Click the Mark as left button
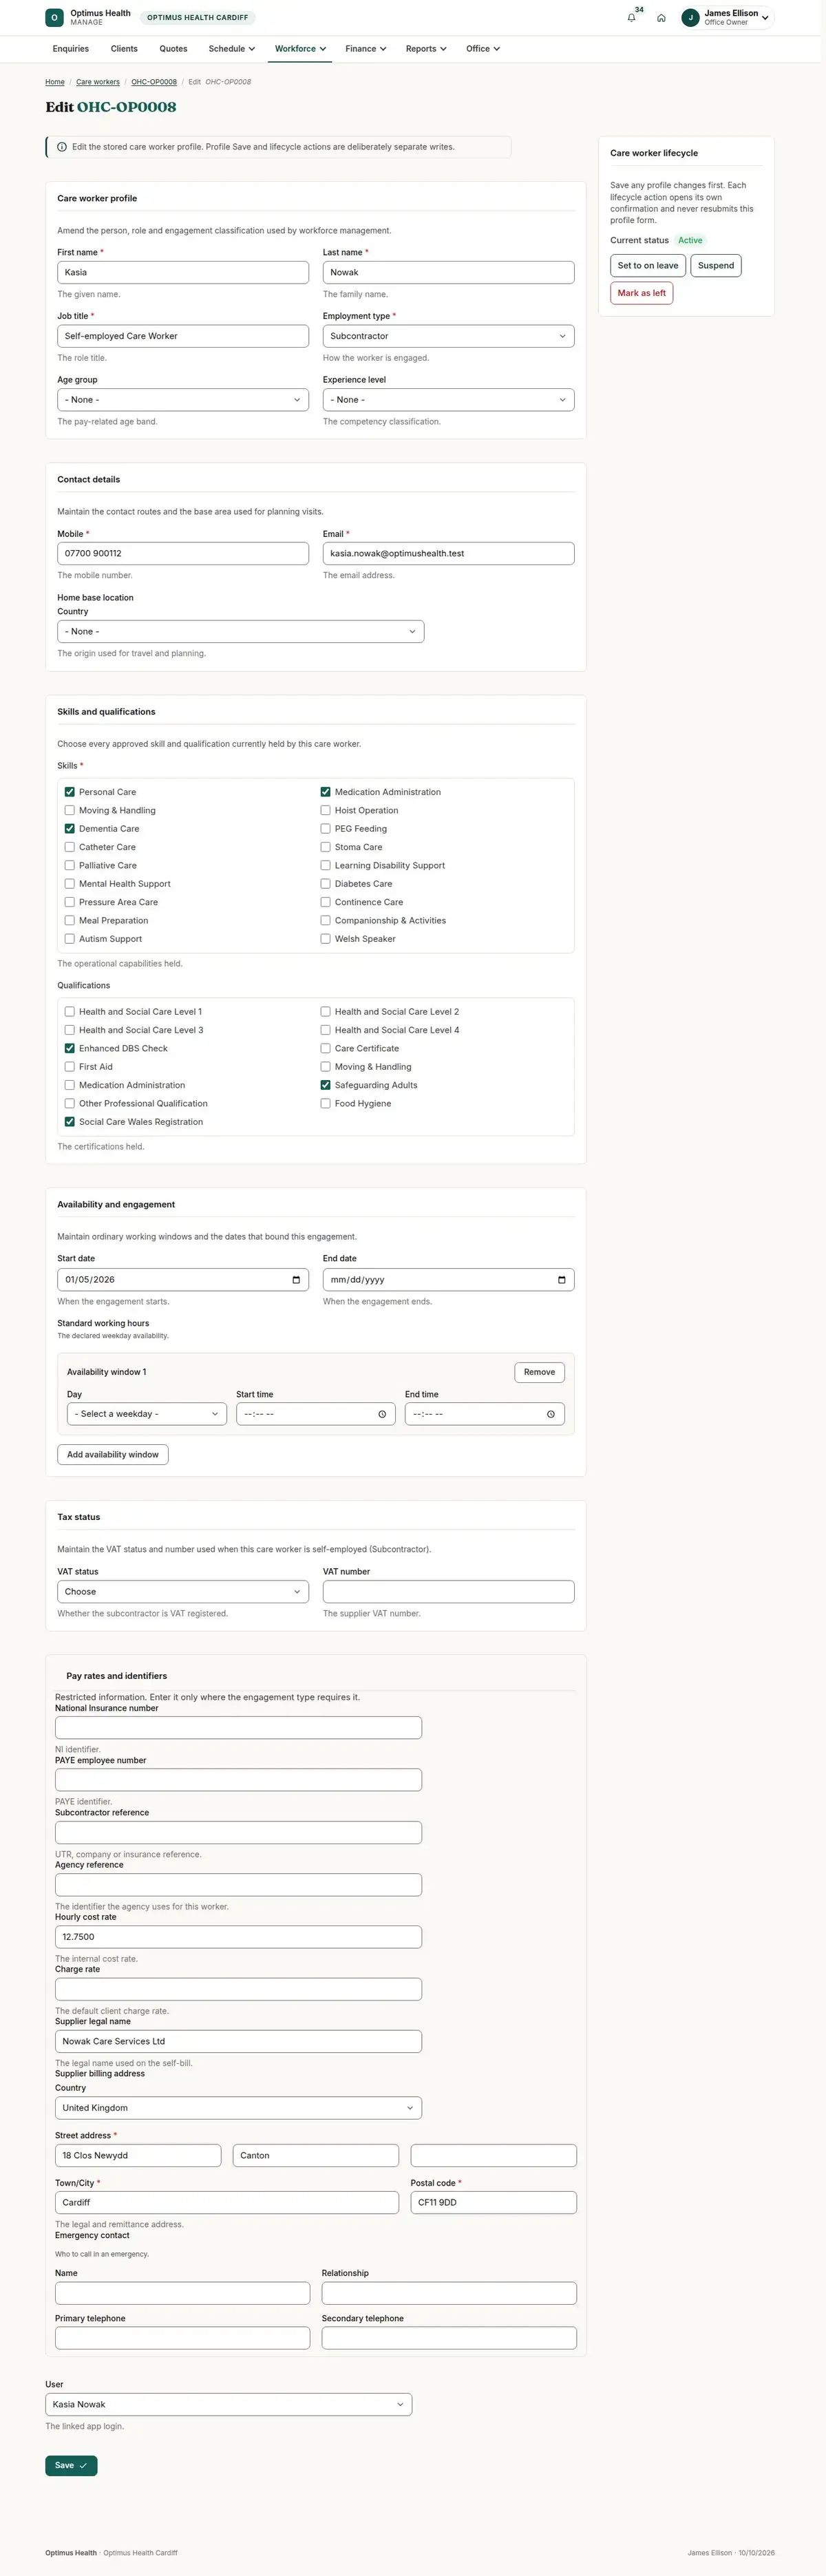 (642, 294)
